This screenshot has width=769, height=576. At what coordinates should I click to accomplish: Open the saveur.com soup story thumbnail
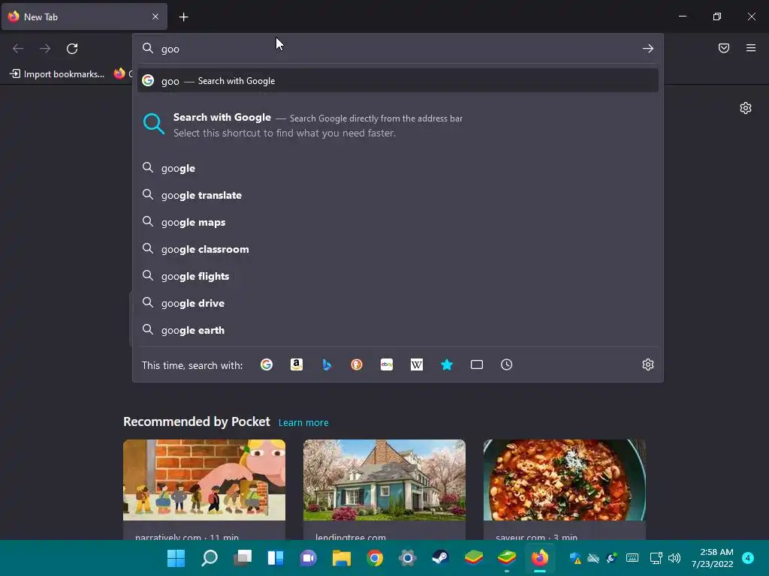coord(565,479)
